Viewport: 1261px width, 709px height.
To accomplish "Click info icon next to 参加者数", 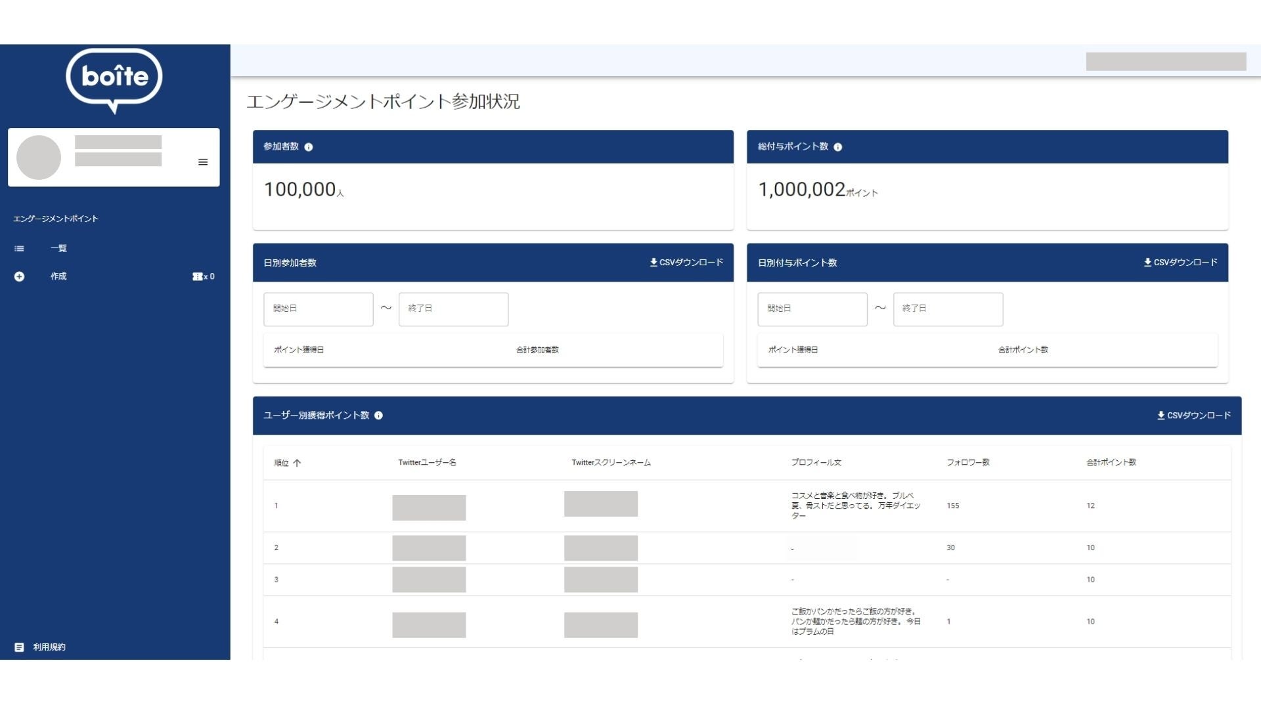I will pos(309,147).
